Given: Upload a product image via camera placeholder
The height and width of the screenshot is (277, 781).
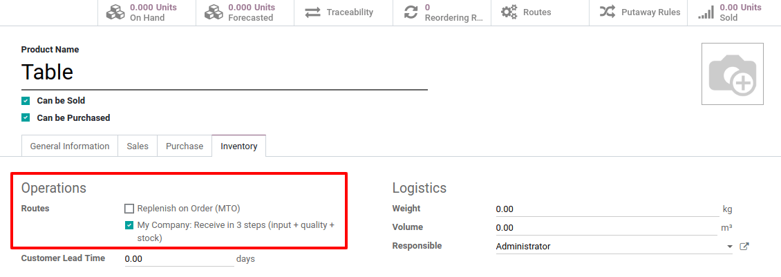Looking at the screenshot, I should [x=732, y=74].
